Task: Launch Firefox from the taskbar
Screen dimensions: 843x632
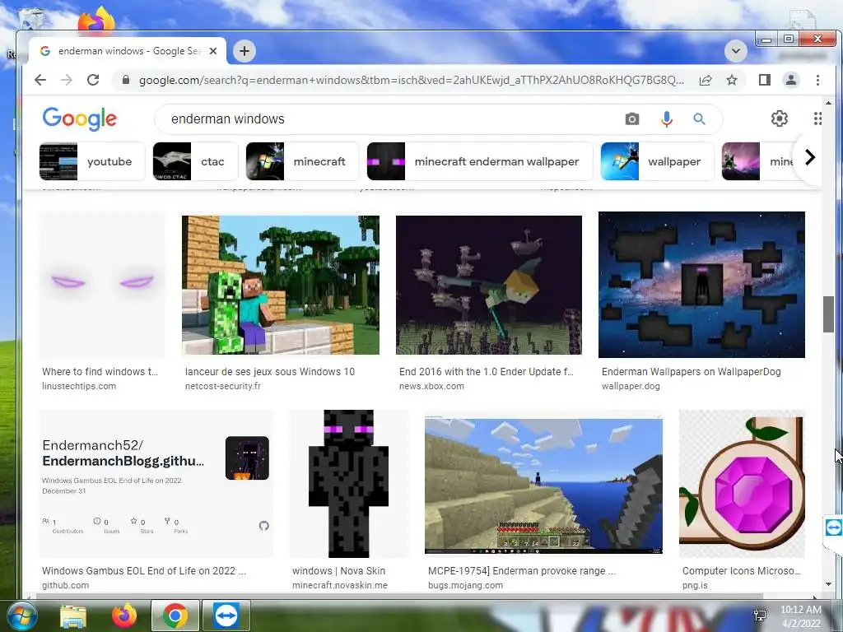Action: click(x=124, y=616)
